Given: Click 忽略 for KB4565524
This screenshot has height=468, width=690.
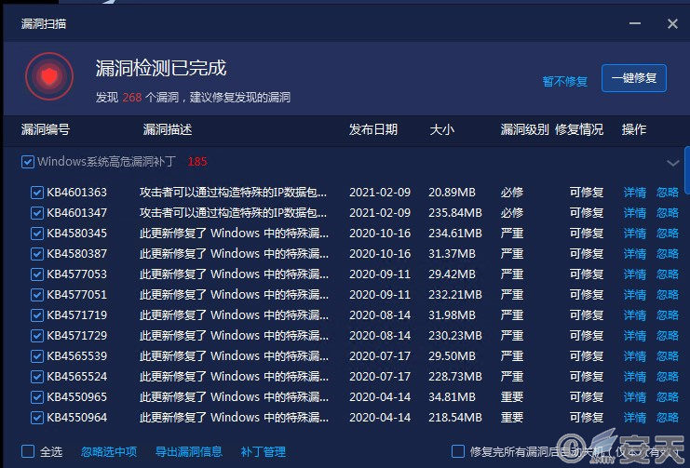Looking at the screenshot, I should 667,377.
